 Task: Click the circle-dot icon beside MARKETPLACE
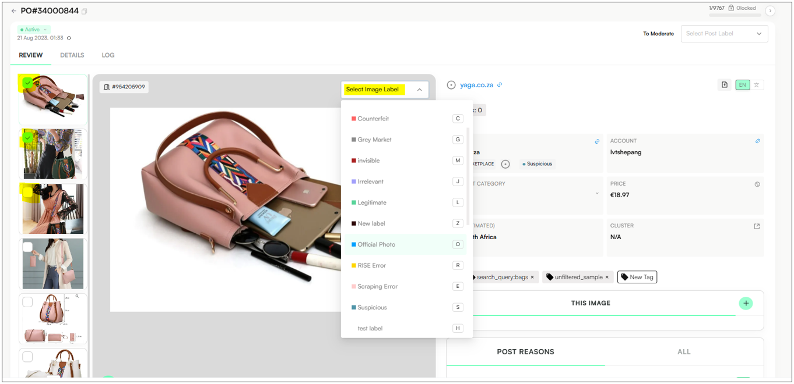tap(505, 164)
